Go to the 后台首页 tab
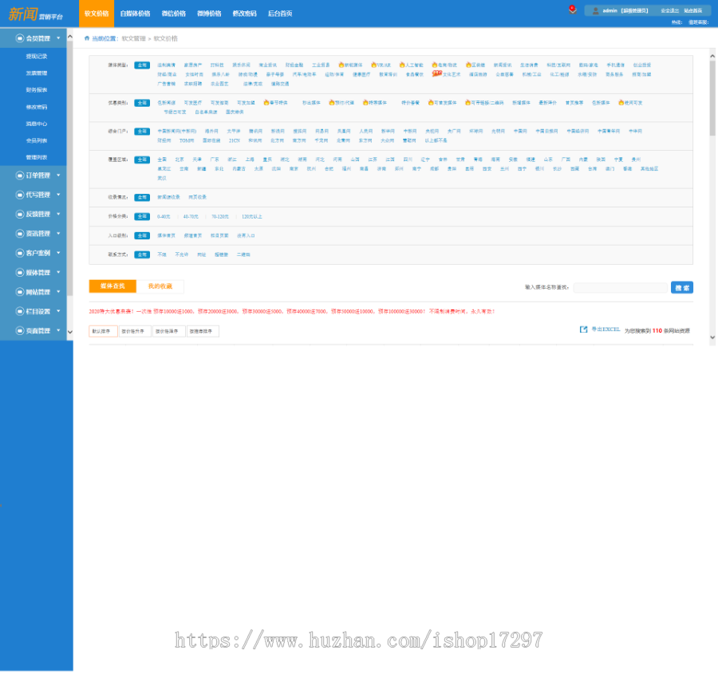This screenshot has width=718, height=678. 280,14
